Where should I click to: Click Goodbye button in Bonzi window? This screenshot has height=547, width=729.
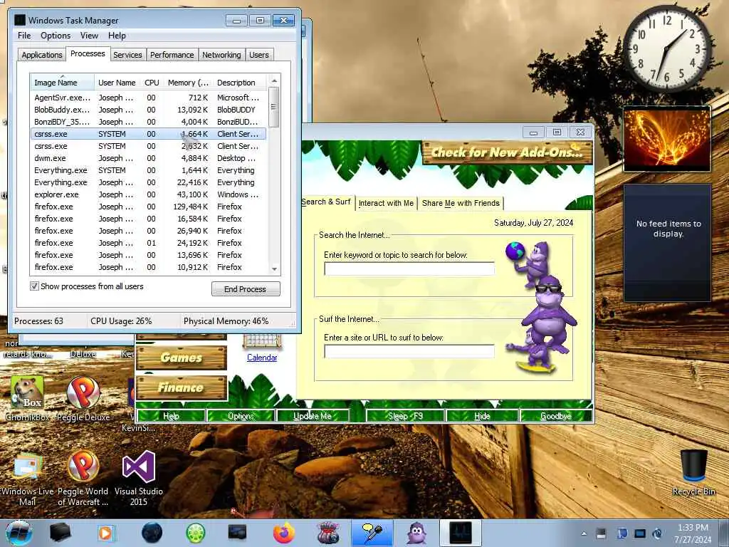click(556, 416)
